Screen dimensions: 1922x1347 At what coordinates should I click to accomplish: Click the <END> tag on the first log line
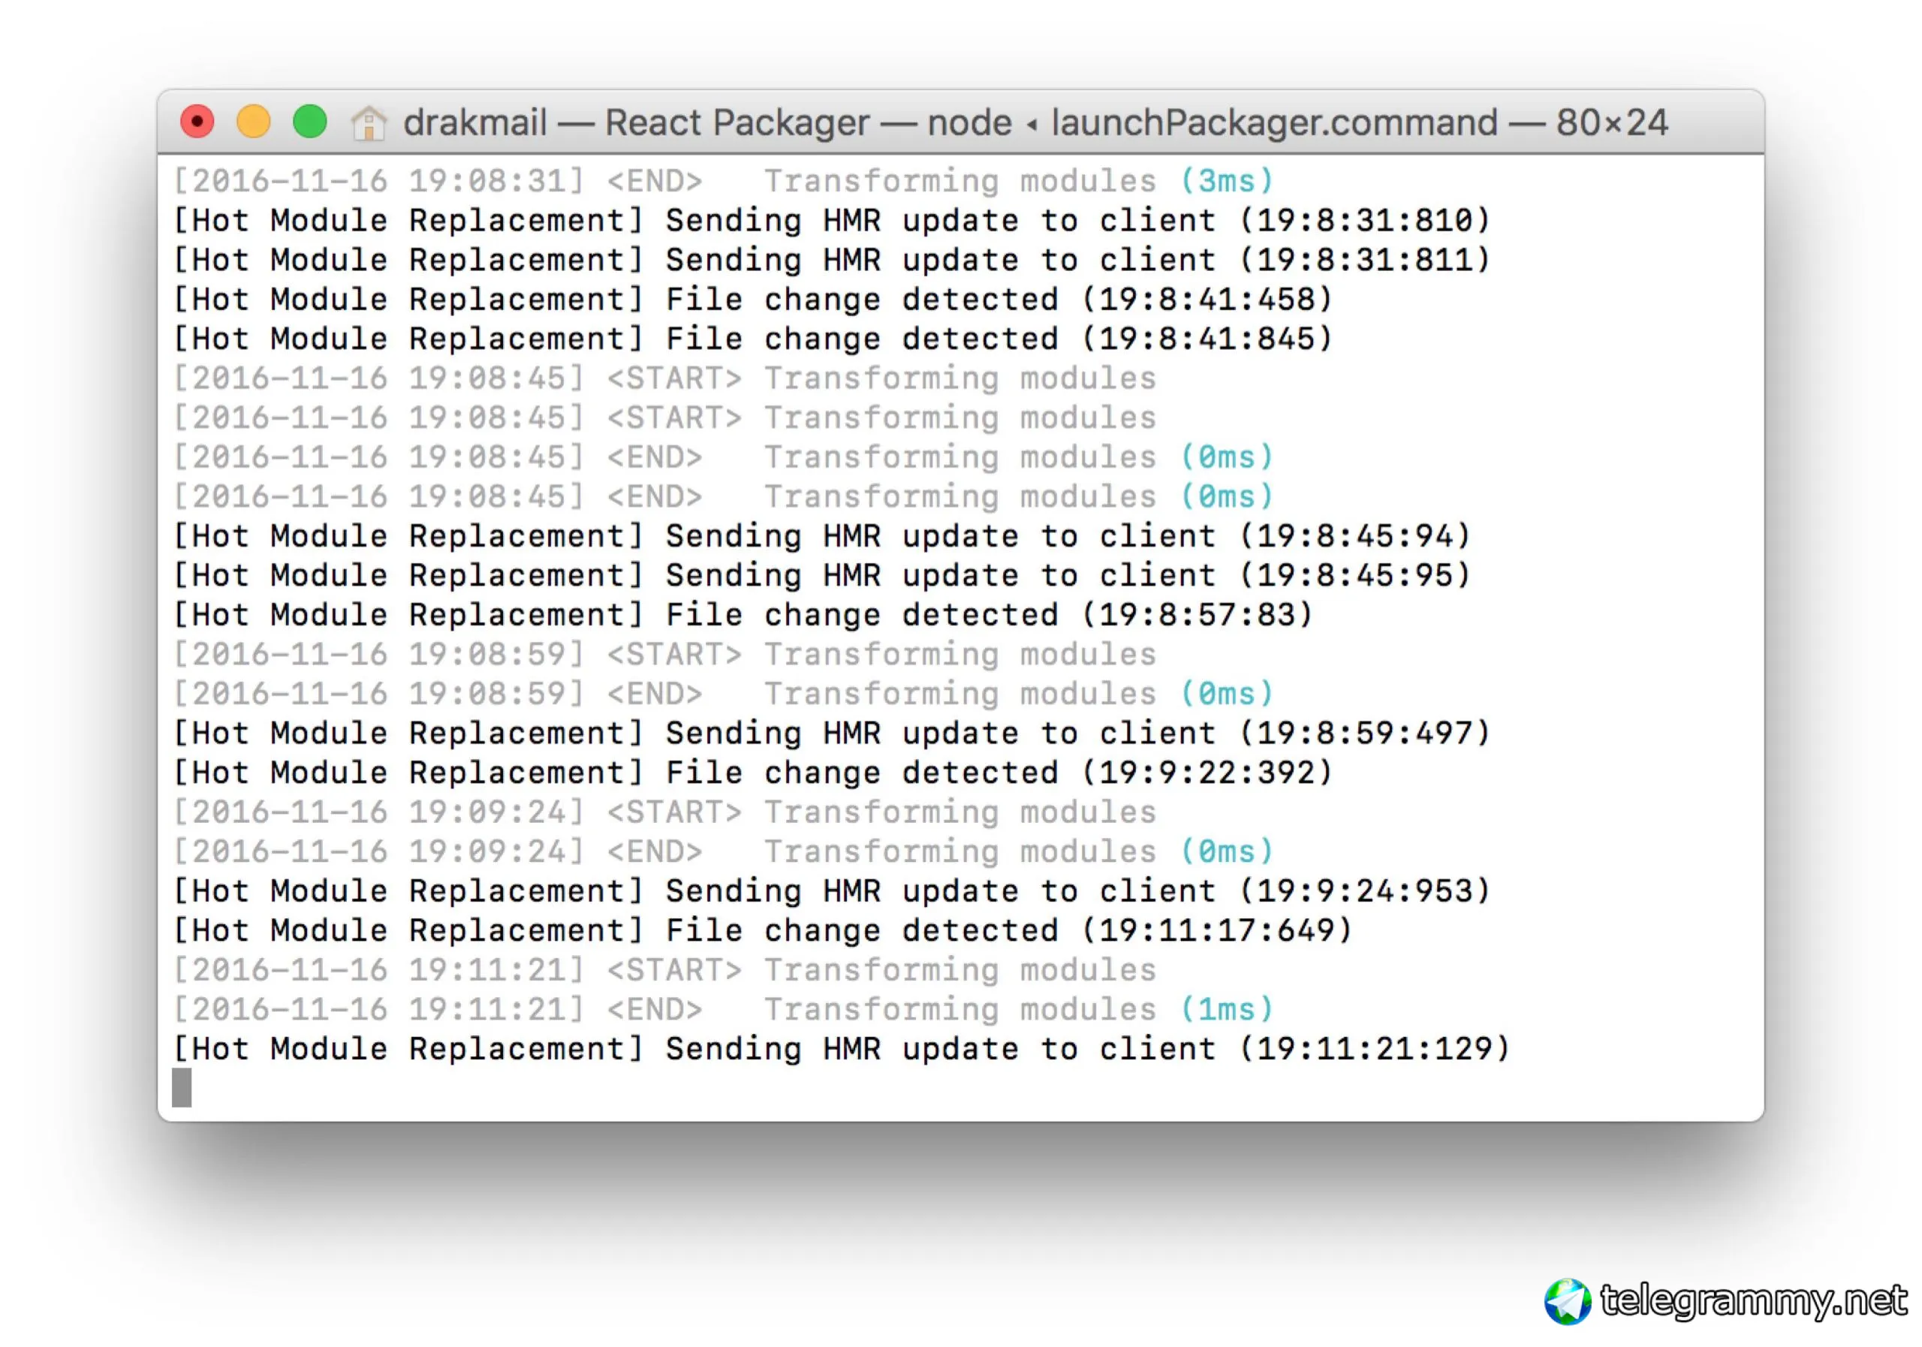(x=655, y=181)
